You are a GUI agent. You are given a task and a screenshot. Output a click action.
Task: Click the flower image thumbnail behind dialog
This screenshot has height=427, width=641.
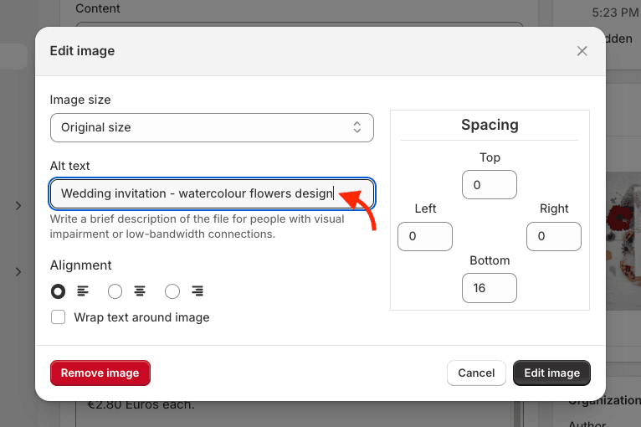(x=623, y=240)
